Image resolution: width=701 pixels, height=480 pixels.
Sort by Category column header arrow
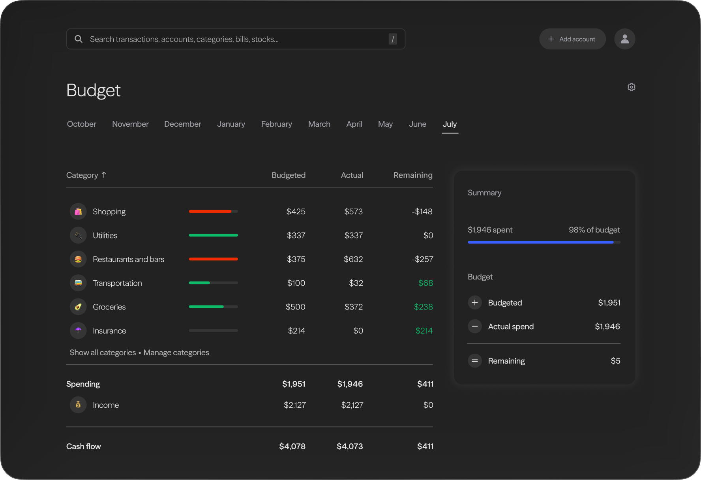coord(104,175)
